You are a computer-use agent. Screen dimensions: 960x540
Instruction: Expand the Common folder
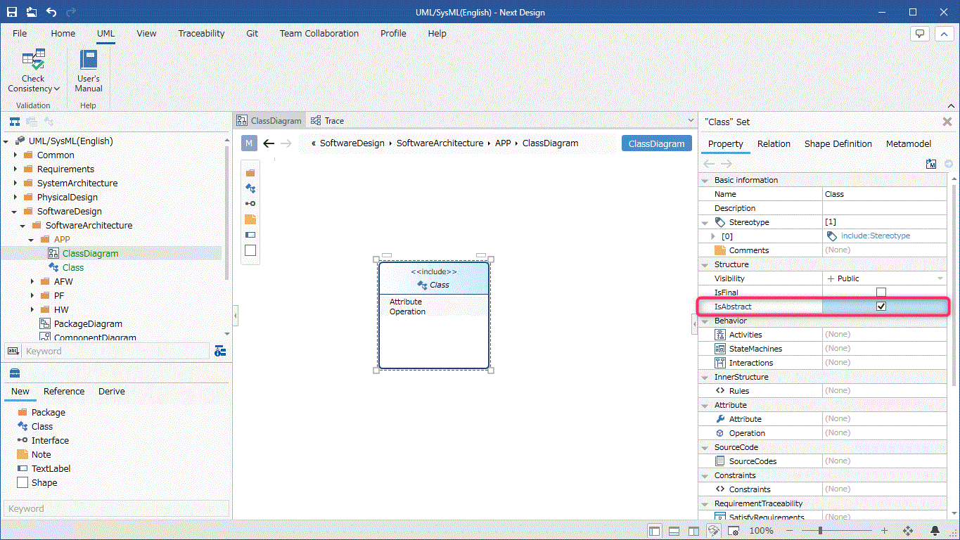coord(15,155)
